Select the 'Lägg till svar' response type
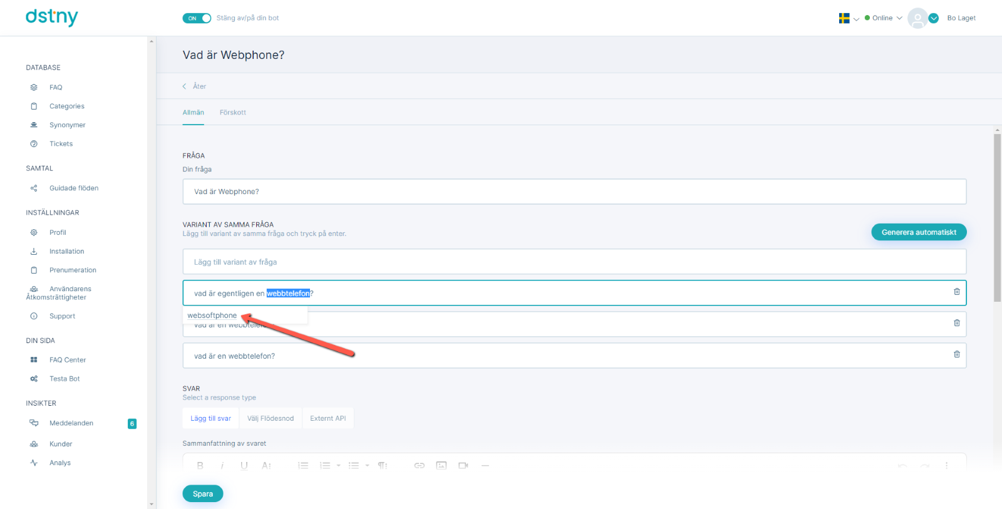 click(x=210, y=418)
